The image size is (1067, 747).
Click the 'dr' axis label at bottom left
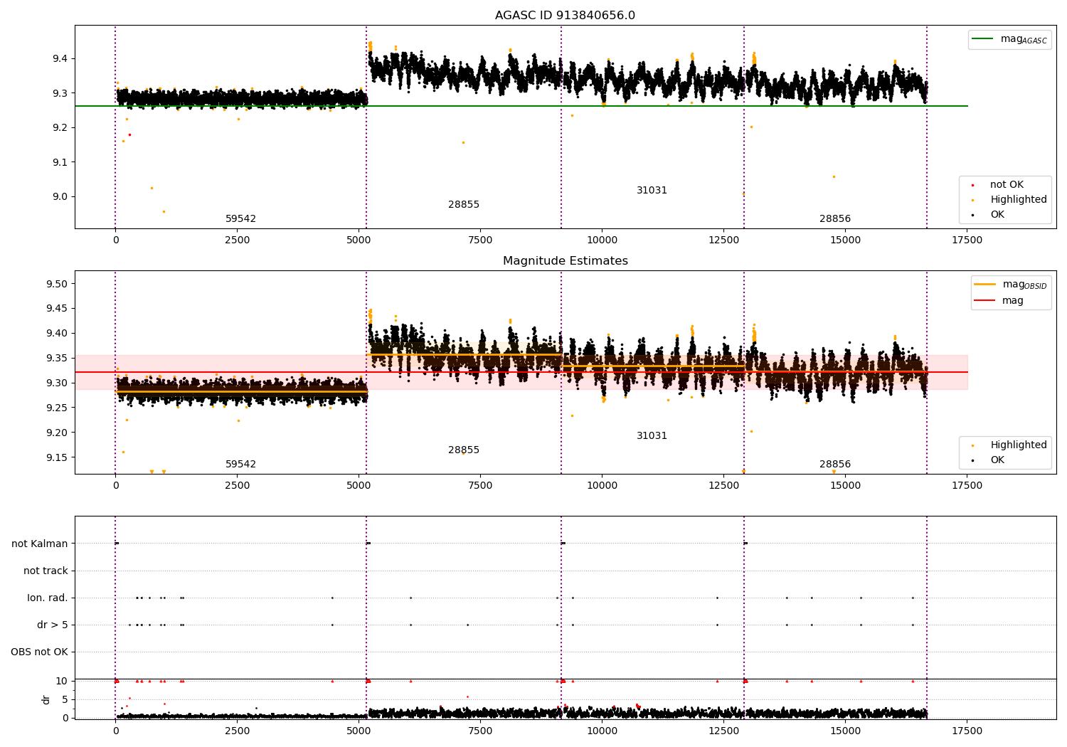coord(46,699)
